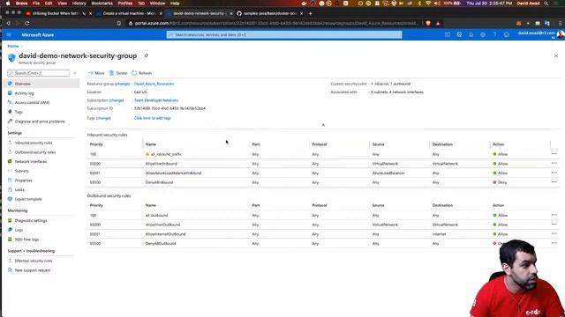Screen dimensions: 565x317
Task: Open Export template in the sidebar
Action: tap(28, 199)
